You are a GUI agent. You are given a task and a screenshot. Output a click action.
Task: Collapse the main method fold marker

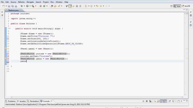[10, 28]
